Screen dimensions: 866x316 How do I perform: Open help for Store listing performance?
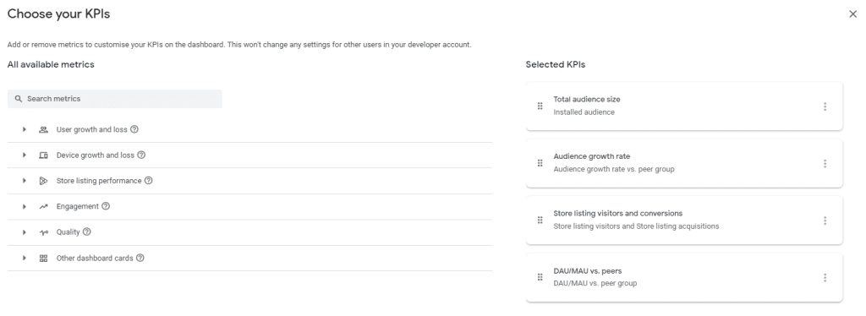[149, 181]
